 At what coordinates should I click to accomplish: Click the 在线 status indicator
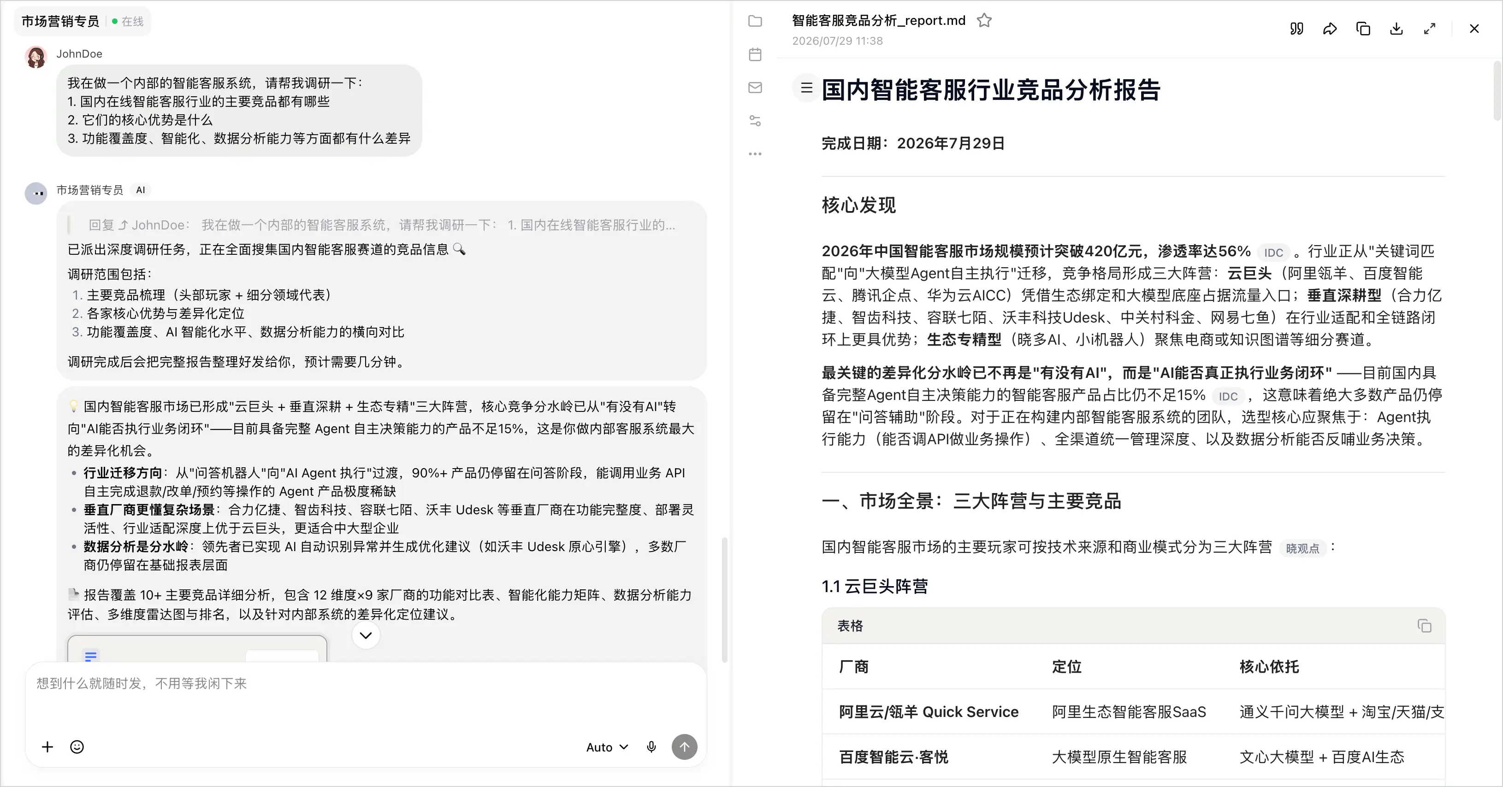(128, 22)
